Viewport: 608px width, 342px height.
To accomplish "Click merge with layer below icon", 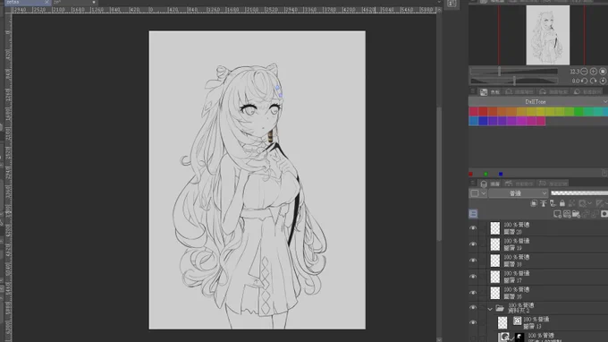I will click(595, 214).
